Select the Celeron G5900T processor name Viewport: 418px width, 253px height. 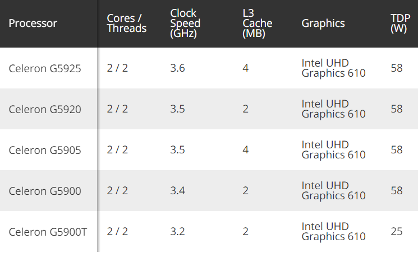click(48, 232)
